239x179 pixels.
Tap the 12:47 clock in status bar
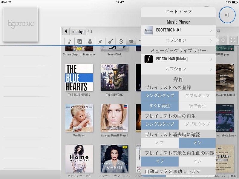tap(120, 2)
